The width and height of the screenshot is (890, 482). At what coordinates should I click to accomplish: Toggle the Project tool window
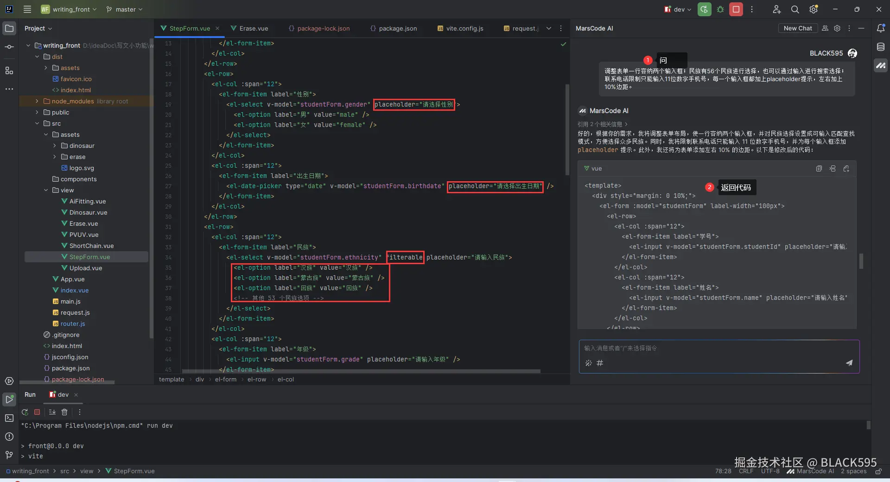(x=9, y=28)
